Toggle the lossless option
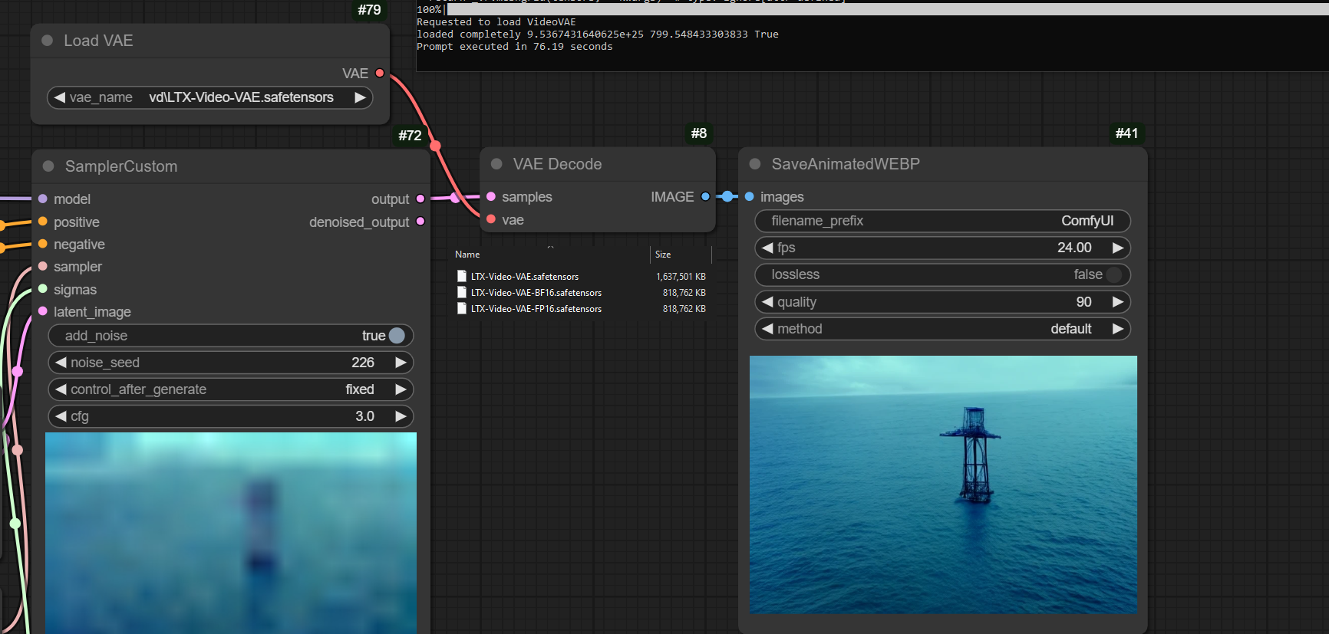The height and width of the screenshot is (634, 1329). (x=1113, y=274)
